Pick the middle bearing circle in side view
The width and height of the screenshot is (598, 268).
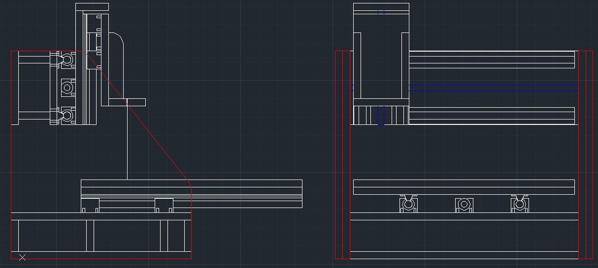pos(67,88)
